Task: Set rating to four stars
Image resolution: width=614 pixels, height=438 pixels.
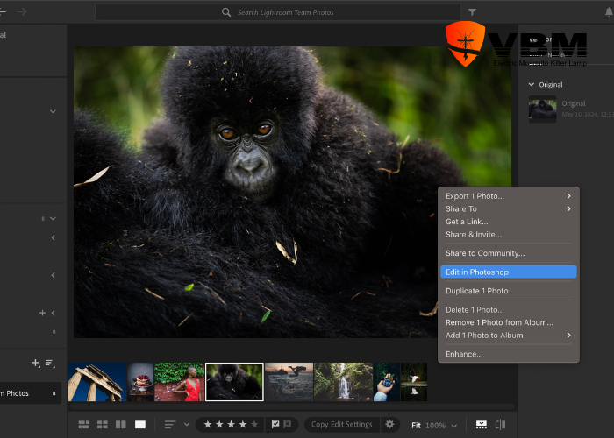Action: click(243, 424)
